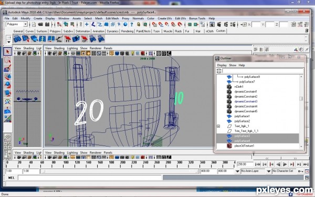315x197 pixels.
Task: Click the question mark help icon
Action: point(132,25)
